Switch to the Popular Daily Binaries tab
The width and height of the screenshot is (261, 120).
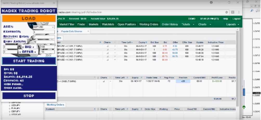72,32
